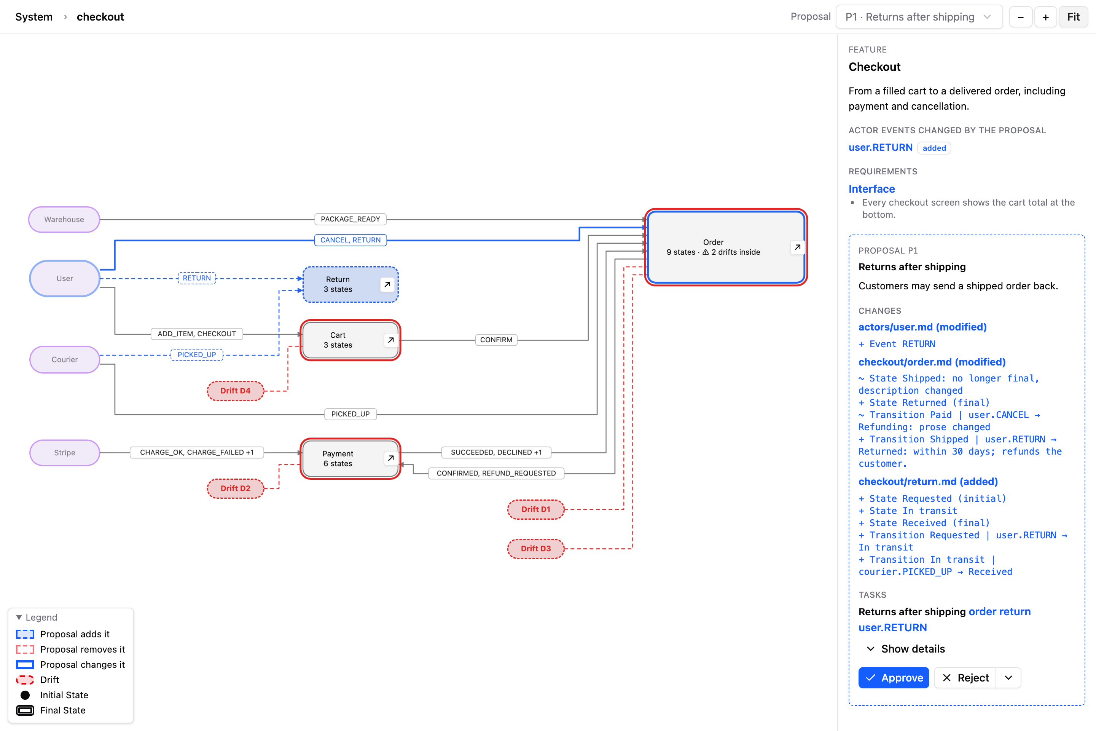This screenshot has height=731, width=1096.
Task: Open the user.RETURN actor event link
Action: click(880, 147)
